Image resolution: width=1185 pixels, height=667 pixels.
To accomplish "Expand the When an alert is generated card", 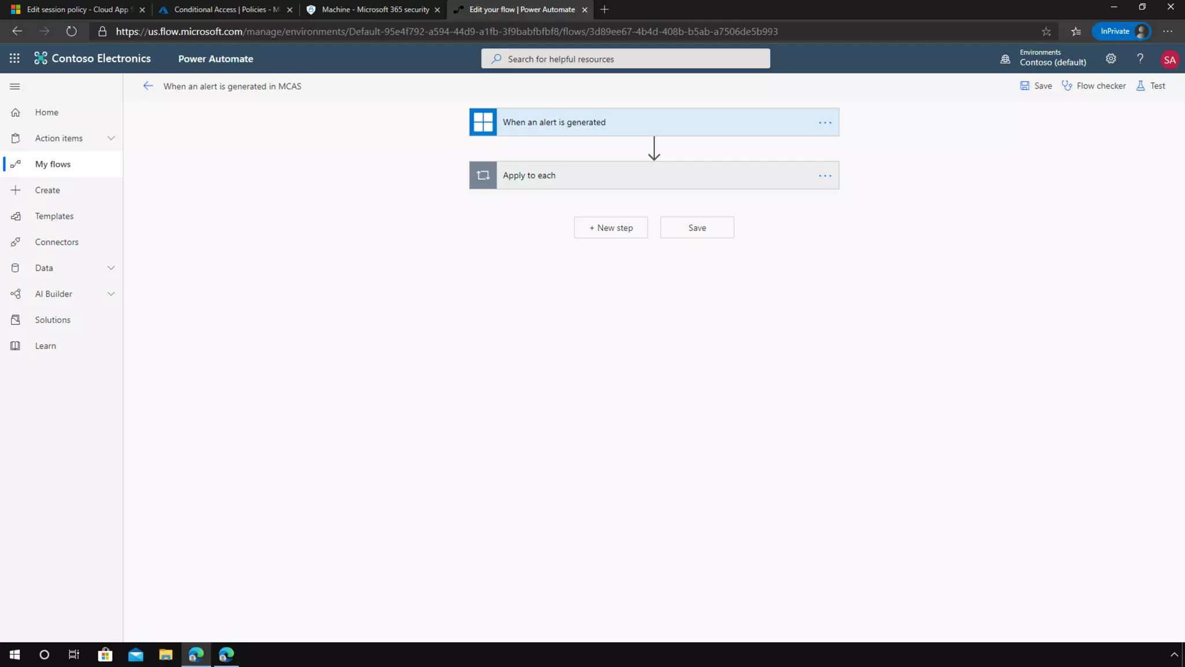I will (x=654, y=122).
